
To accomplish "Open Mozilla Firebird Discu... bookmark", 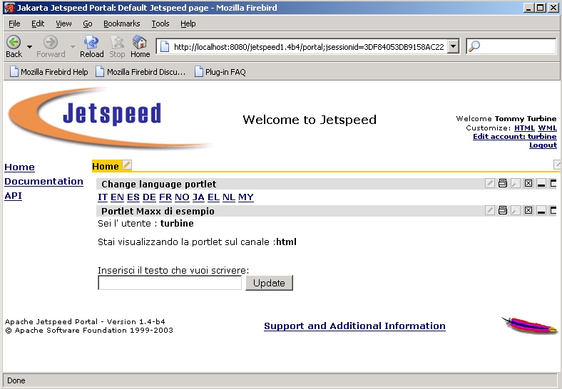I will tap(141, 72).
